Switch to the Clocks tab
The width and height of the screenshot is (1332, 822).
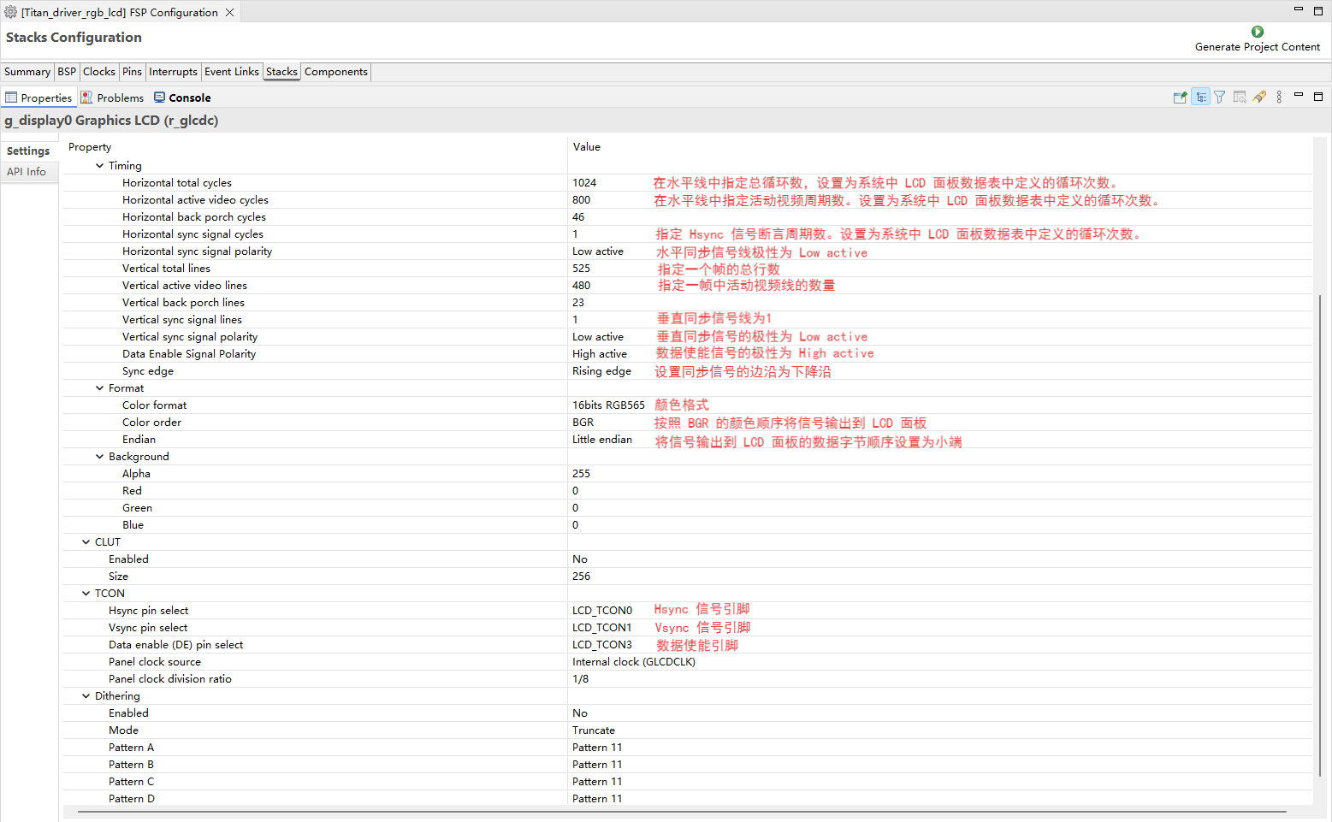click(x=98, y=72)
